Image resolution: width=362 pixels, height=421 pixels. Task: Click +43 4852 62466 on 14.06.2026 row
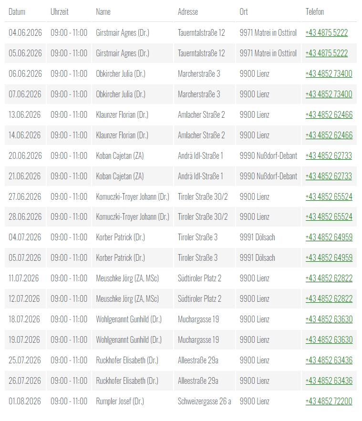pos(329,135)
